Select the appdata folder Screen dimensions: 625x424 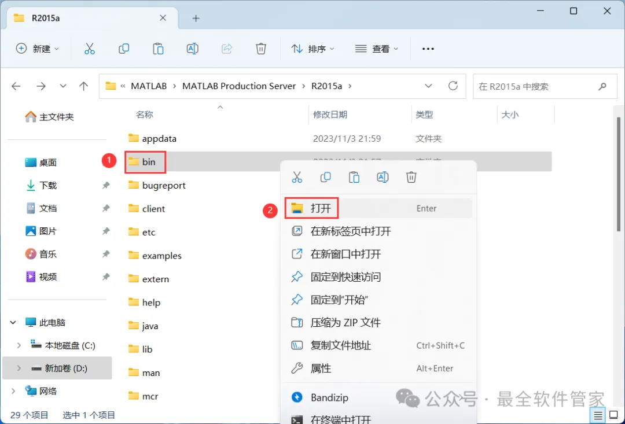coord(152,138)
